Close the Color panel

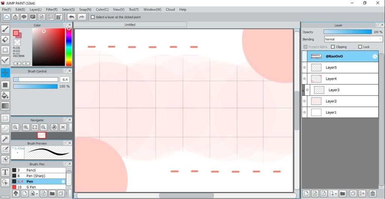(x=70, y=25)
